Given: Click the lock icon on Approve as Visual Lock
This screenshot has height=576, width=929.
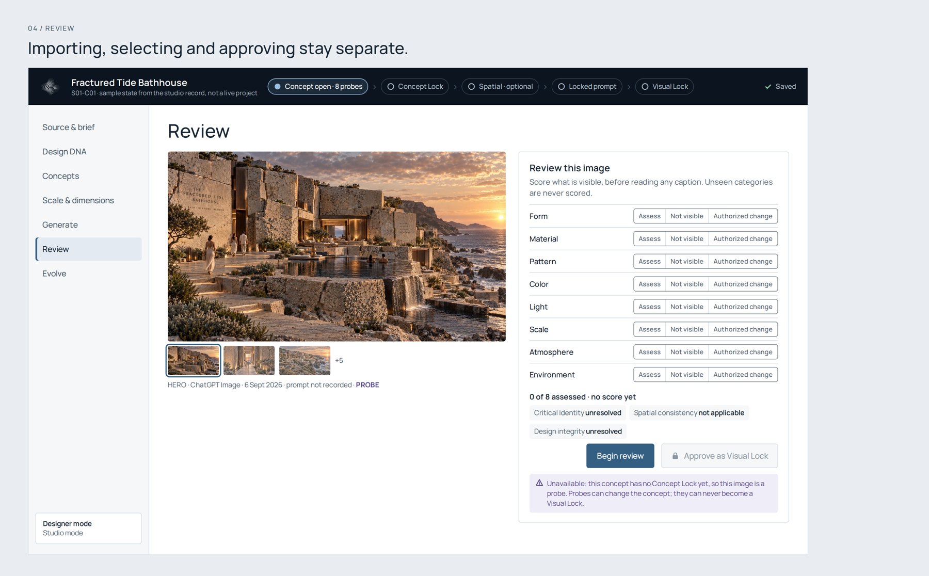Looking at the screenshot, I should pyautogui.click(x=675, y=456).
